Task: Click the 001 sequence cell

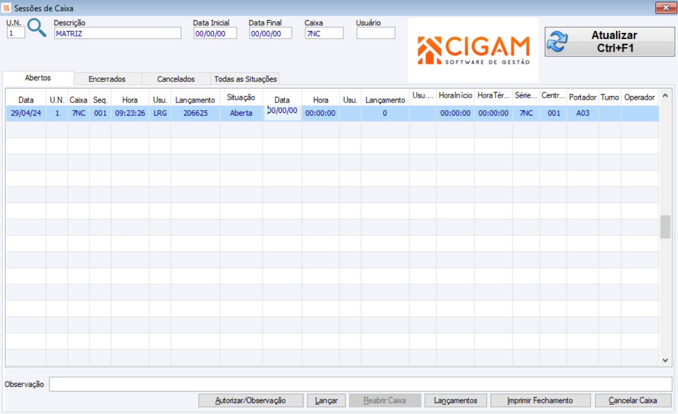Action: [x=101, y=113]
